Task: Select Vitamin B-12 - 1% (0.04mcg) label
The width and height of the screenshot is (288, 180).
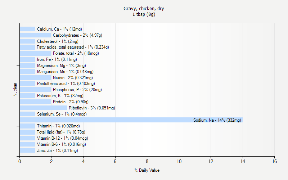Action: [x=62, y=138]
